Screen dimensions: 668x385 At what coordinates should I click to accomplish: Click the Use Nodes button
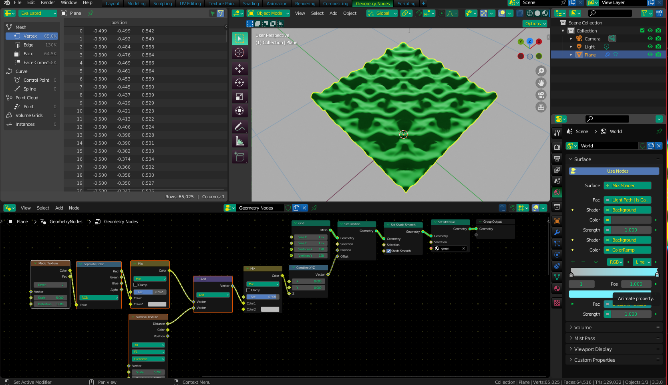click(614, 171)
